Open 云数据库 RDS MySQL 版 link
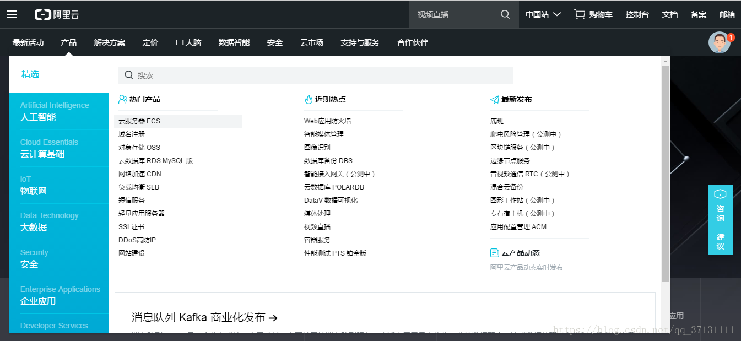 click(x=156, y=161)
